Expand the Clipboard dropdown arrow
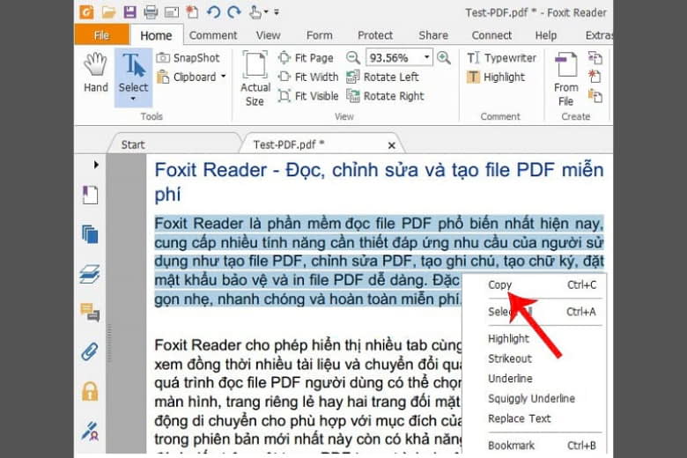The width and height of the screenshot is (687, 458). click(224, 77)
